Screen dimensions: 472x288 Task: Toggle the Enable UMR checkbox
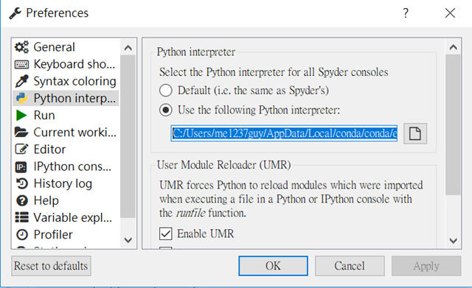(x=166, y=233)
